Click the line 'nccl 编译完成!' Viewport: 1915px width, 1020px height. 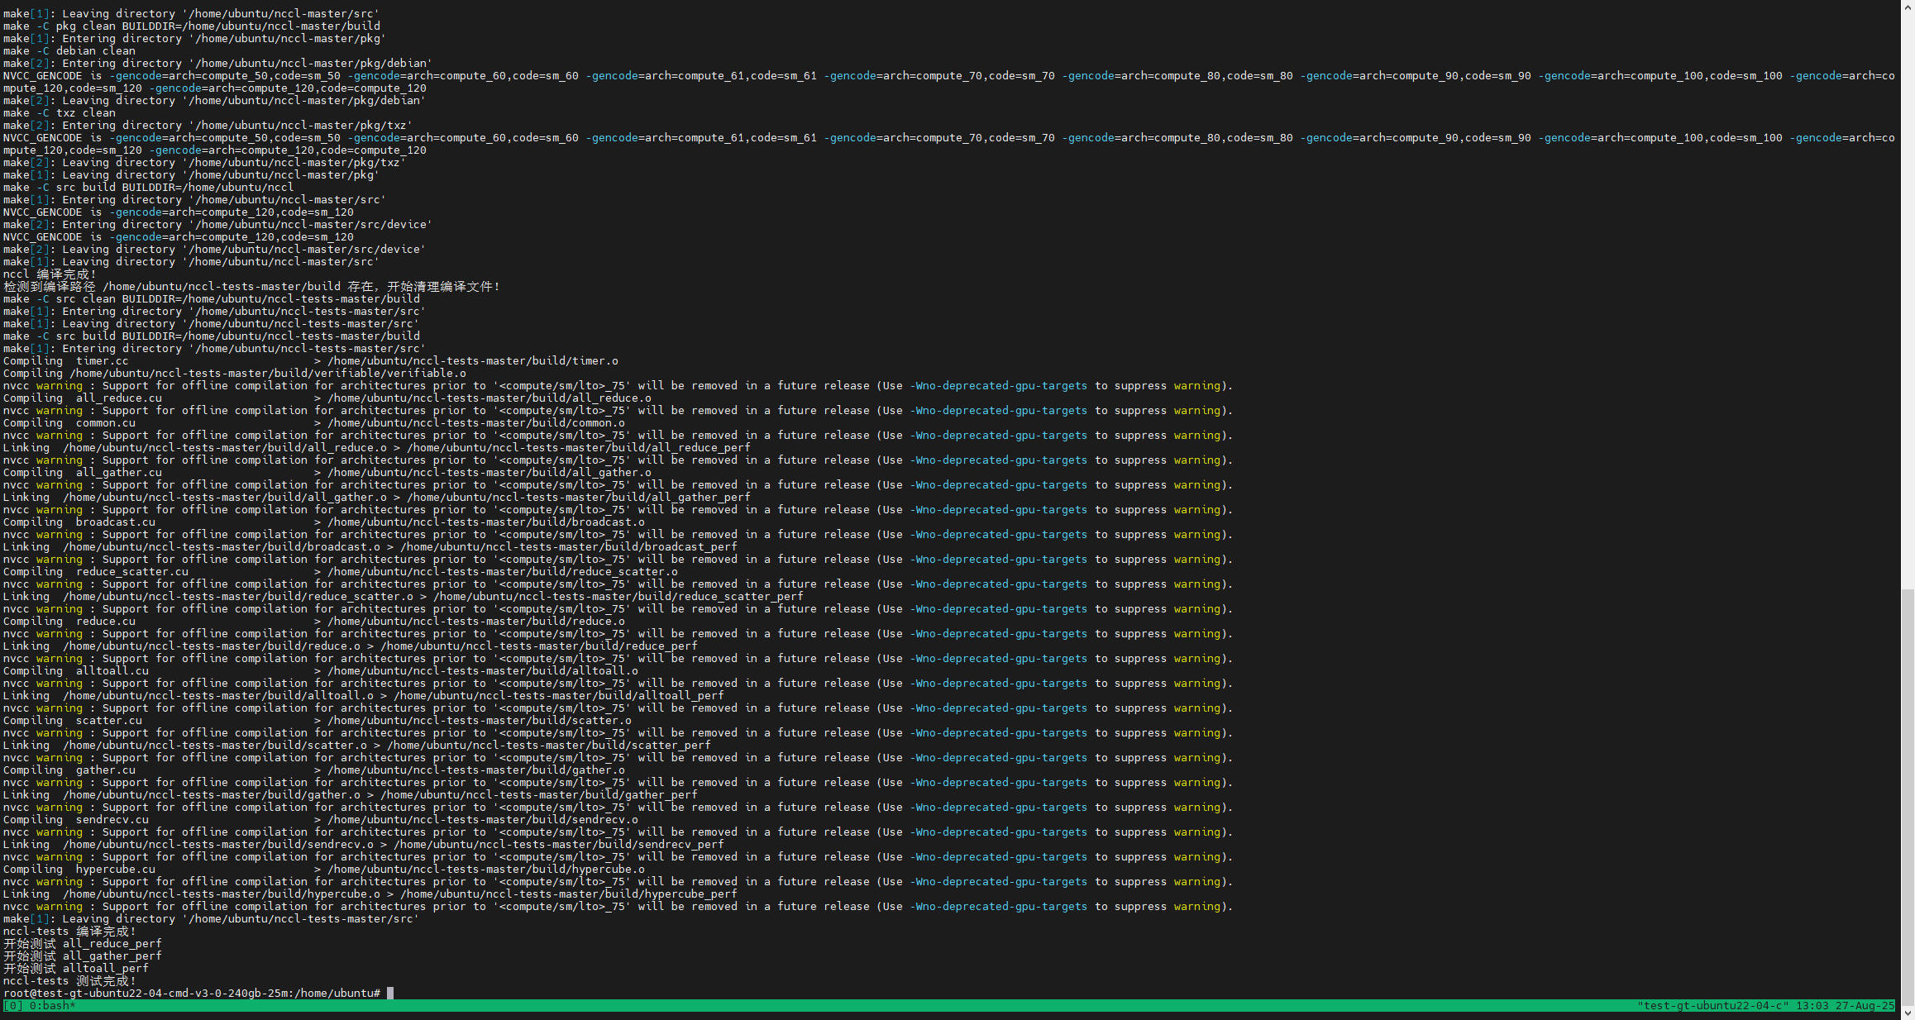pos(50,274)
